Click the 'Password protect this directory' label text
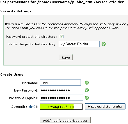 point(31,37)
